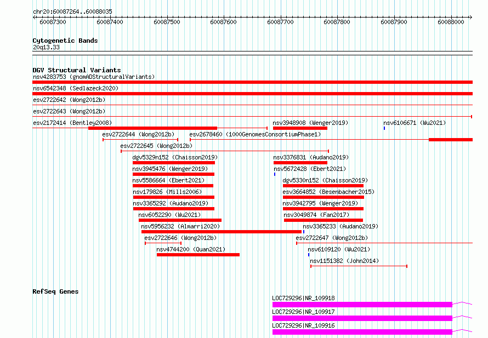Screen dimensions: 488x338
Task: Select nsv5586664 (Ebert2021) label
Action: point(168,180)
